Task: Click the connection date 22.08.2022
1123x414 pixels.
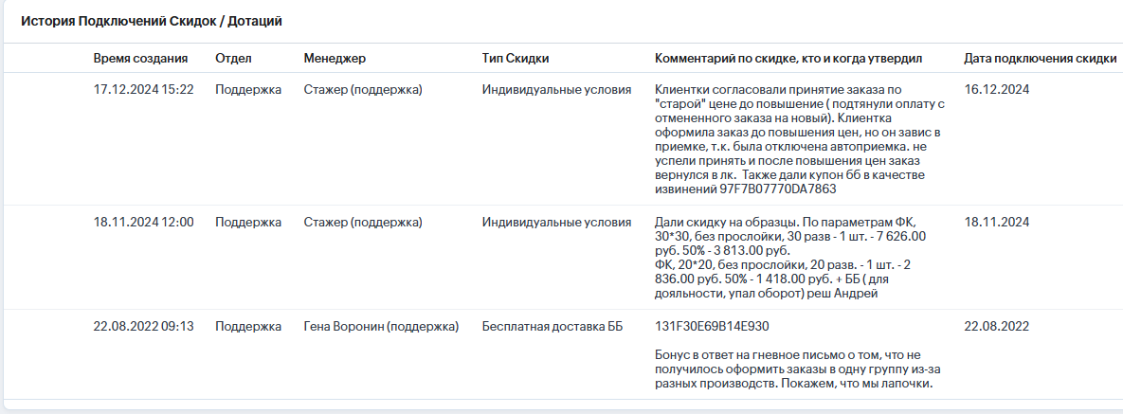Action: point(997,326)
